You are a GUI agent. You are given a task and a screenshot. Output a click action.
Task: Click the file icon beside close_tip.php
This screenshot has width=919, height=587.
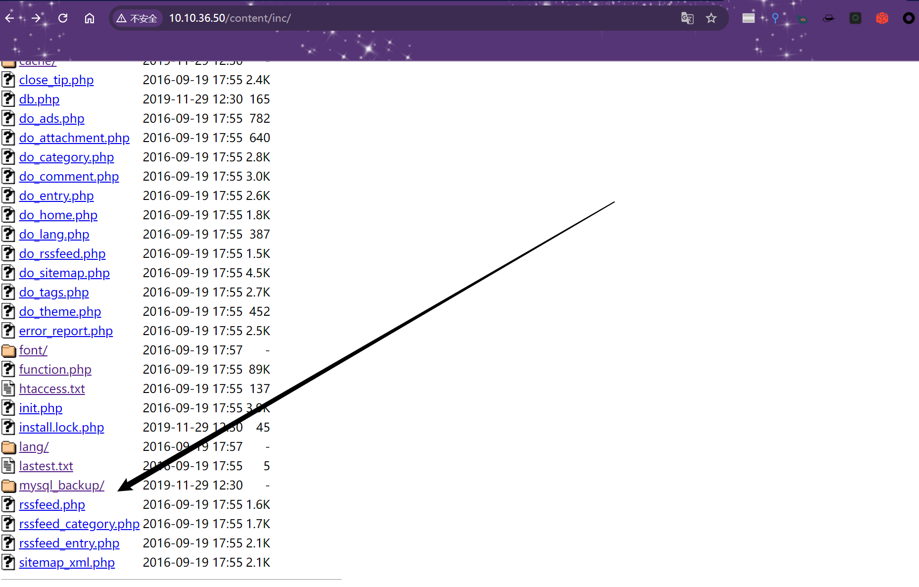pos(8,80)
